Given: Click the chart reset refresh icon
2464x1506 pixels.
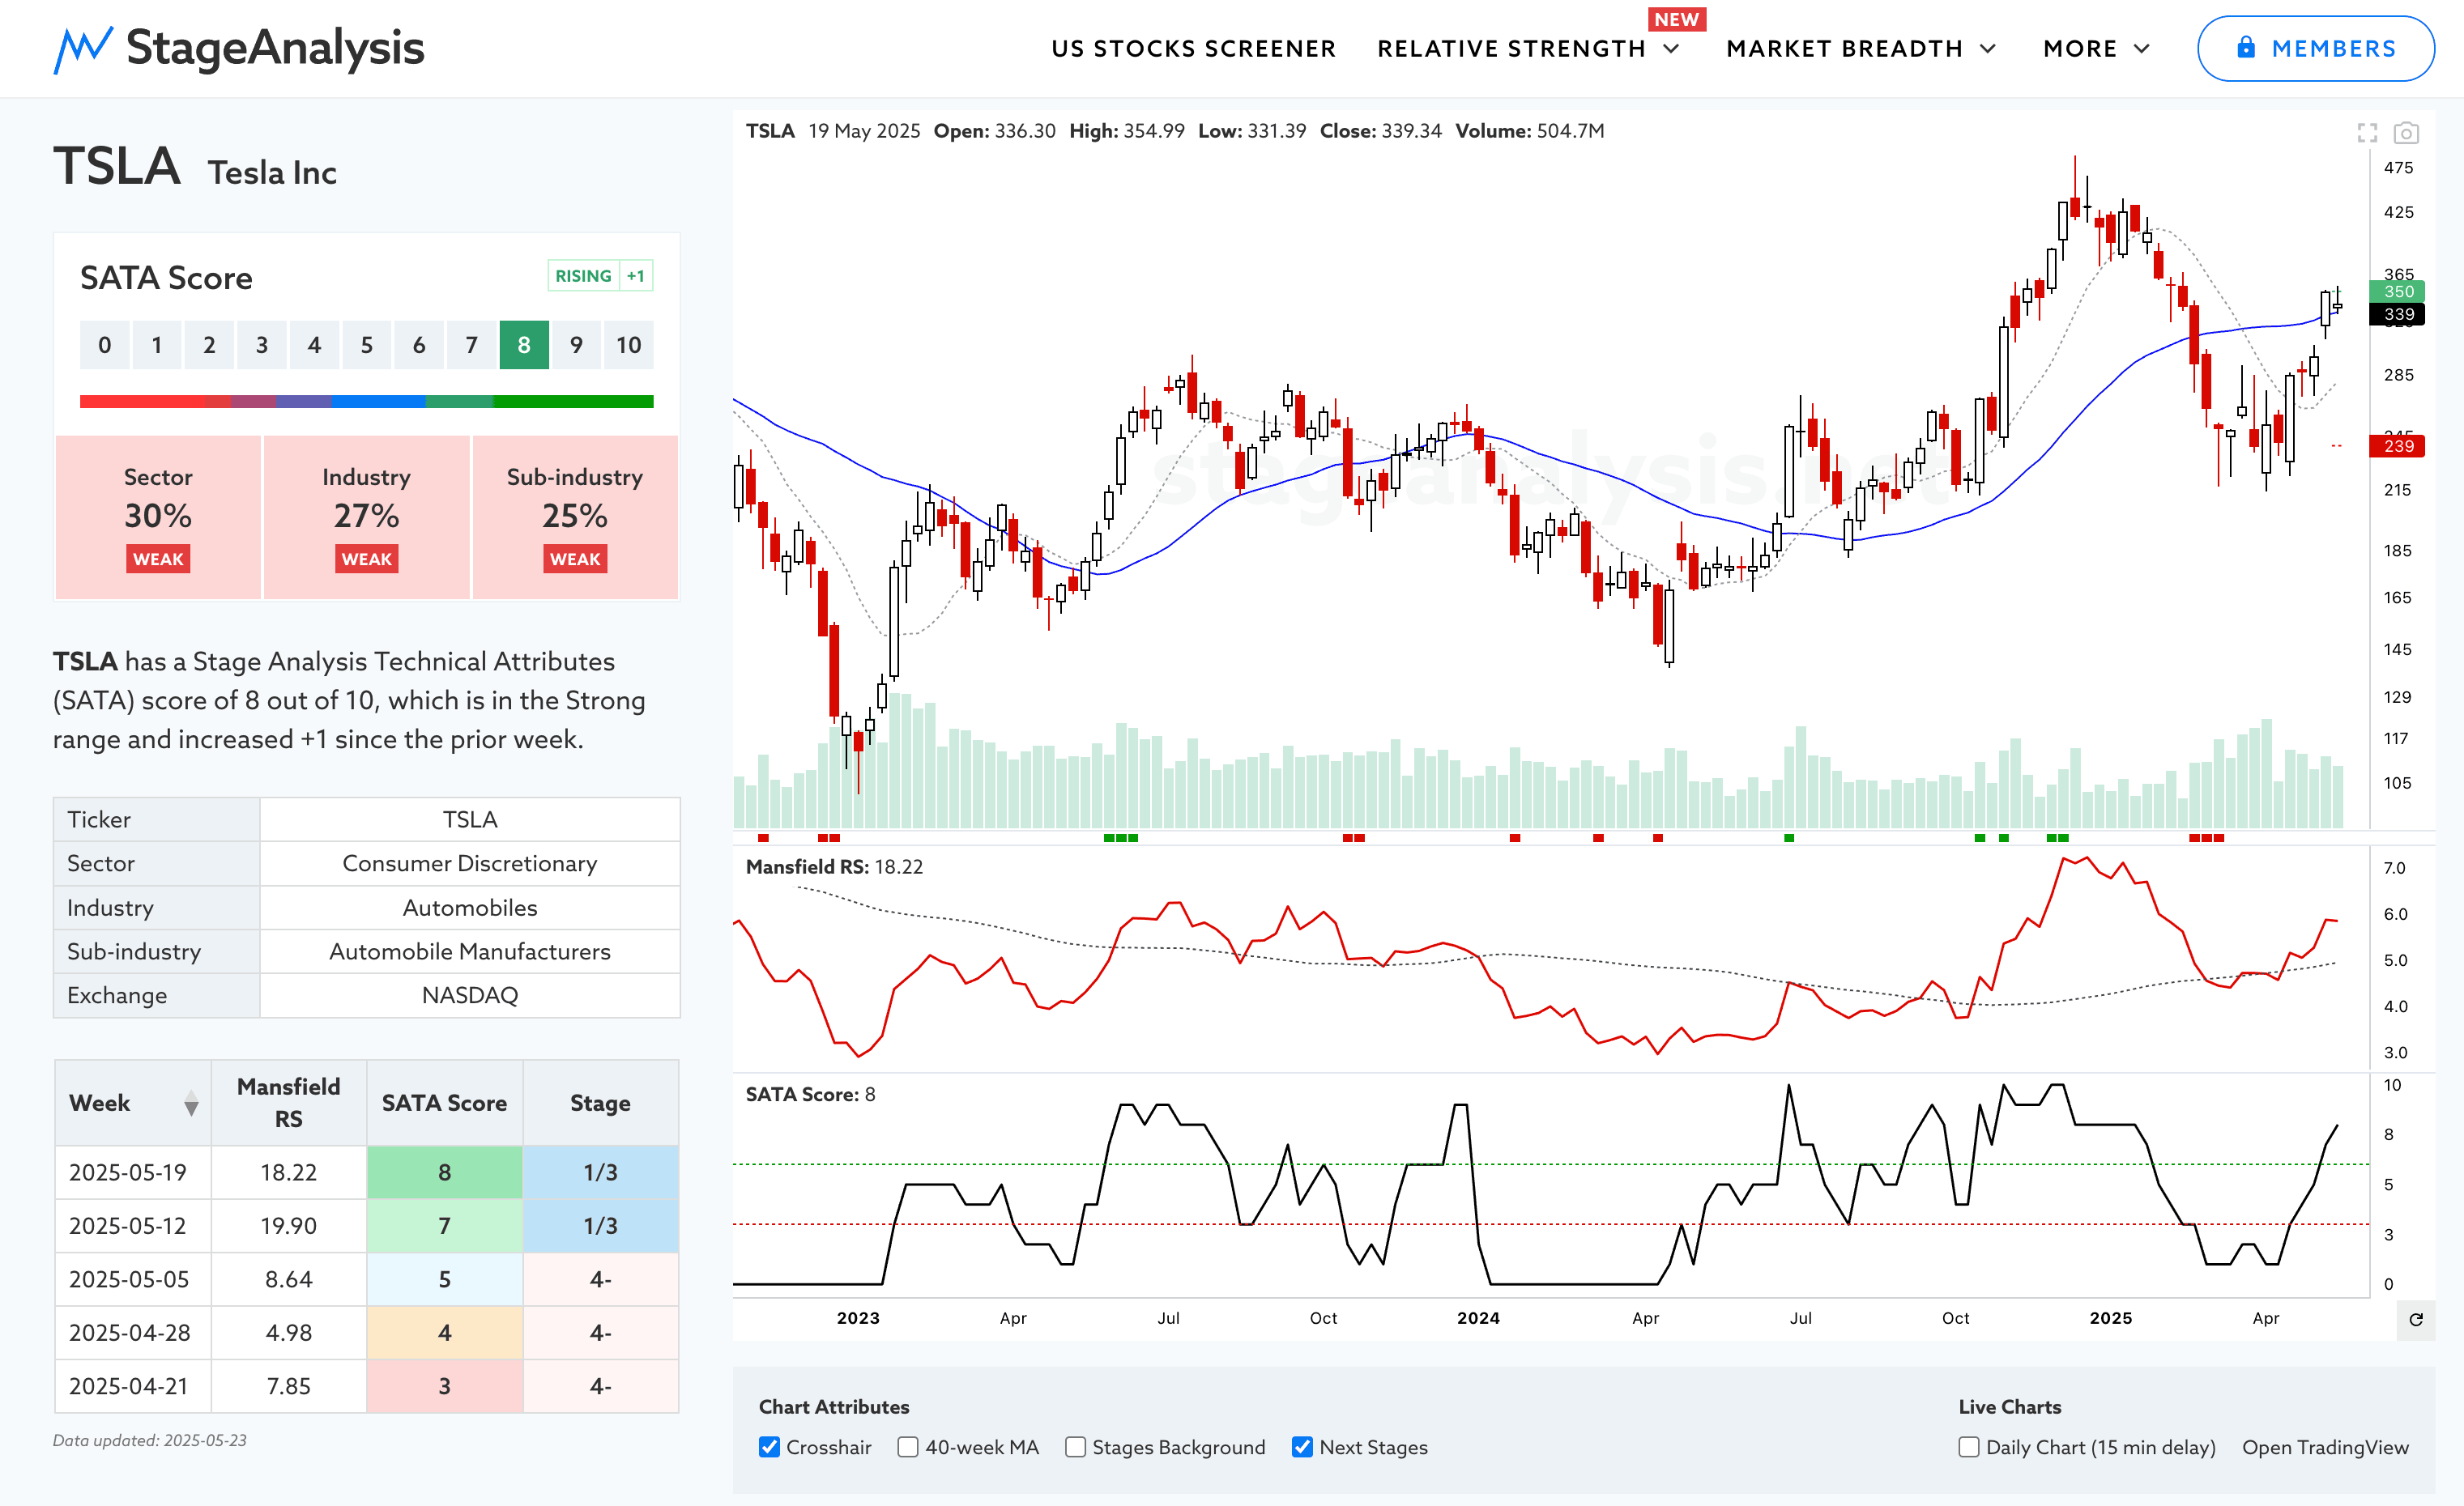Looking at the screenshot, I should (x=2416, y=1319).
